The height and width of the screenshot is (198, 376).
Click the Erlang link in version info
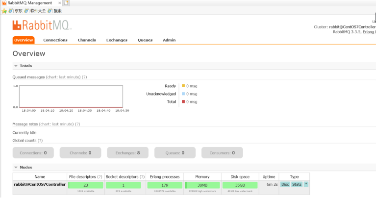tap(369, 32)
